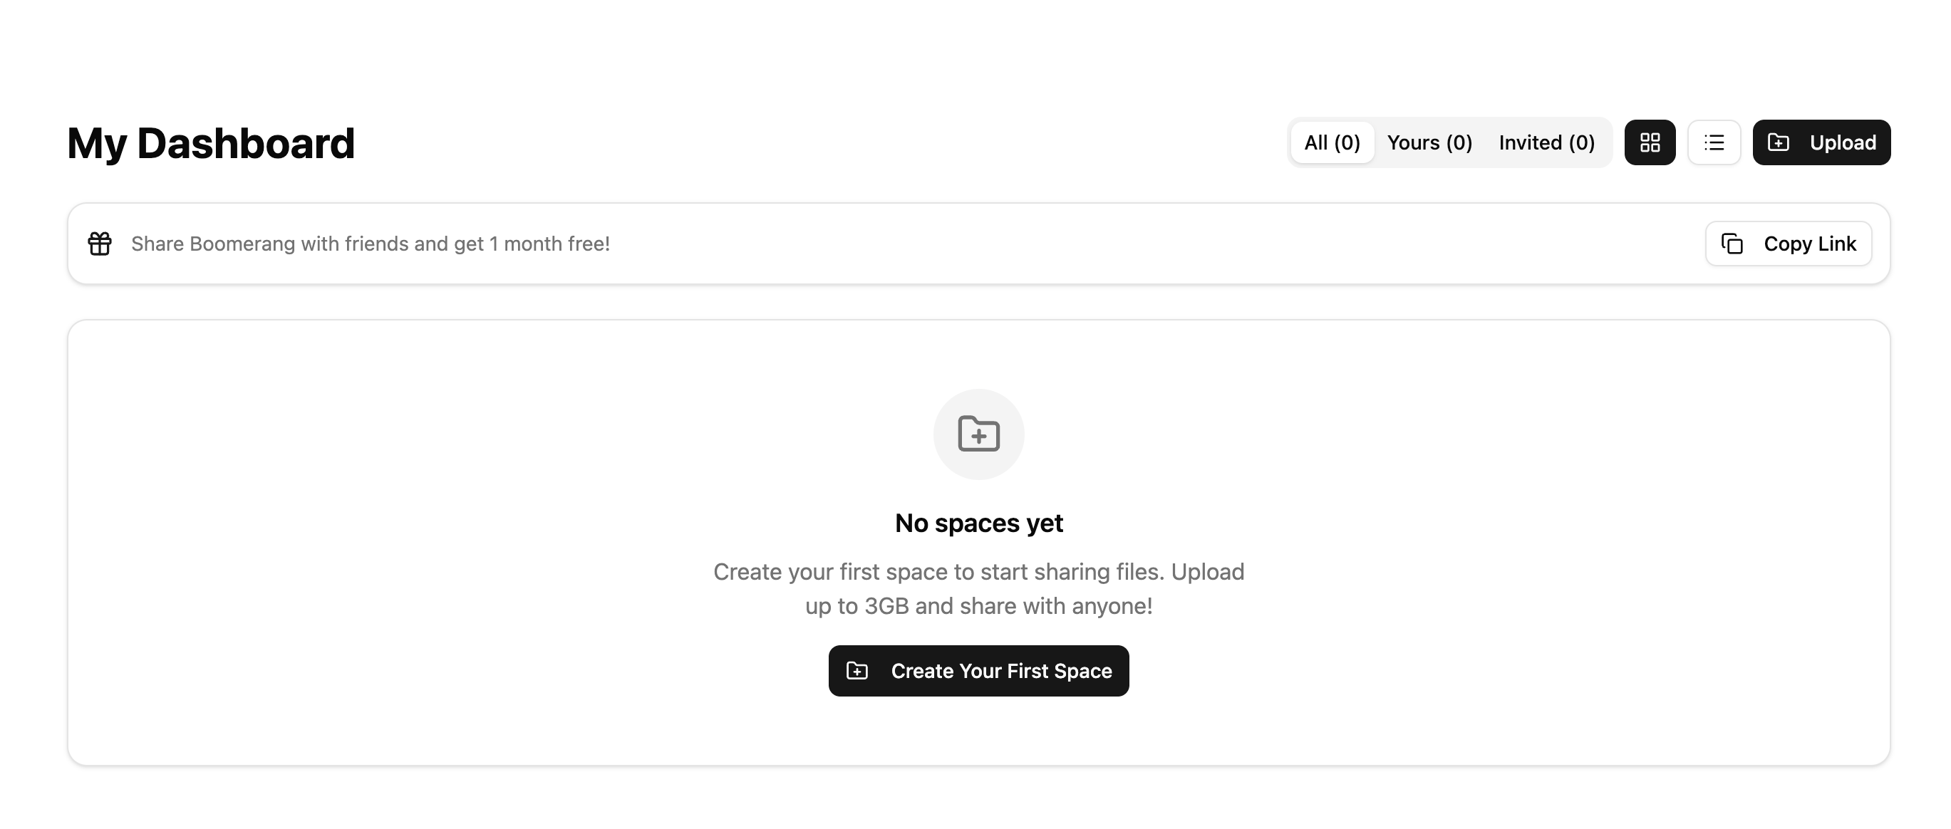
Task: Switch to grid view layout
Action: click(x=1650, y=142)
